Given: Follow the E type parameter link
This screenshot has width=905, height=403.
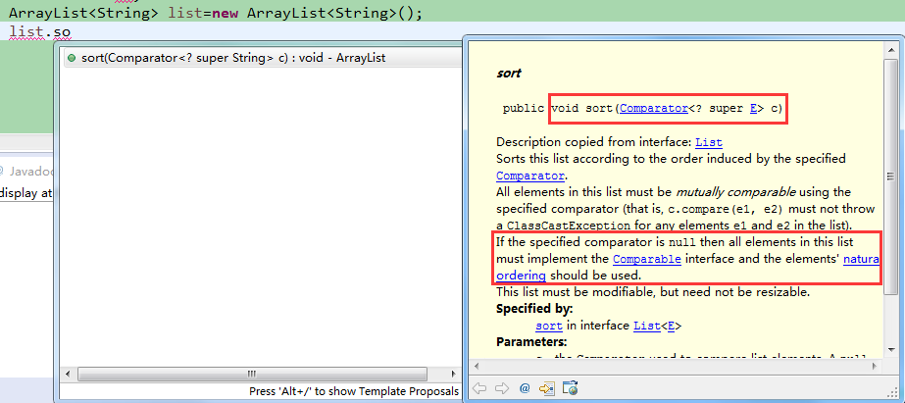Looking at the screenshot, I should (754, 108).
